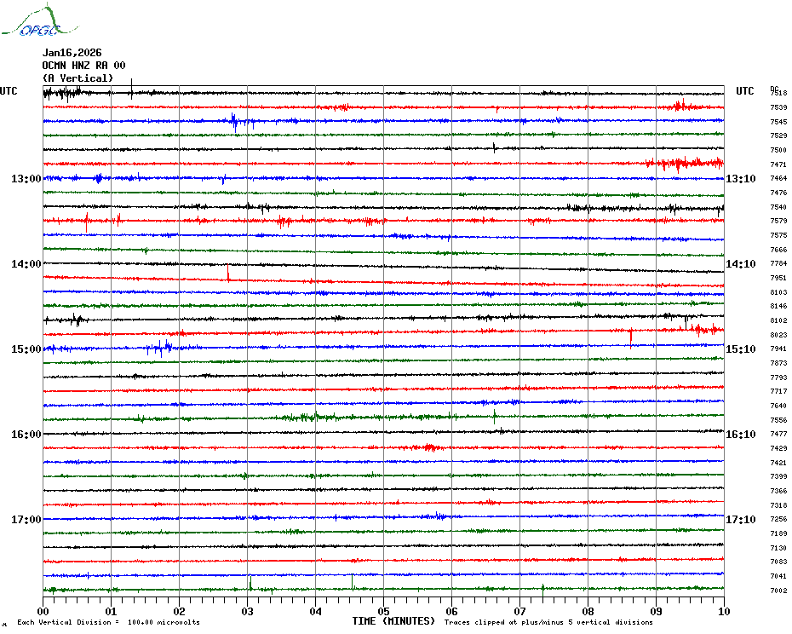
Task: Click the DC offset value 7640
Action: tap(778, 406)
